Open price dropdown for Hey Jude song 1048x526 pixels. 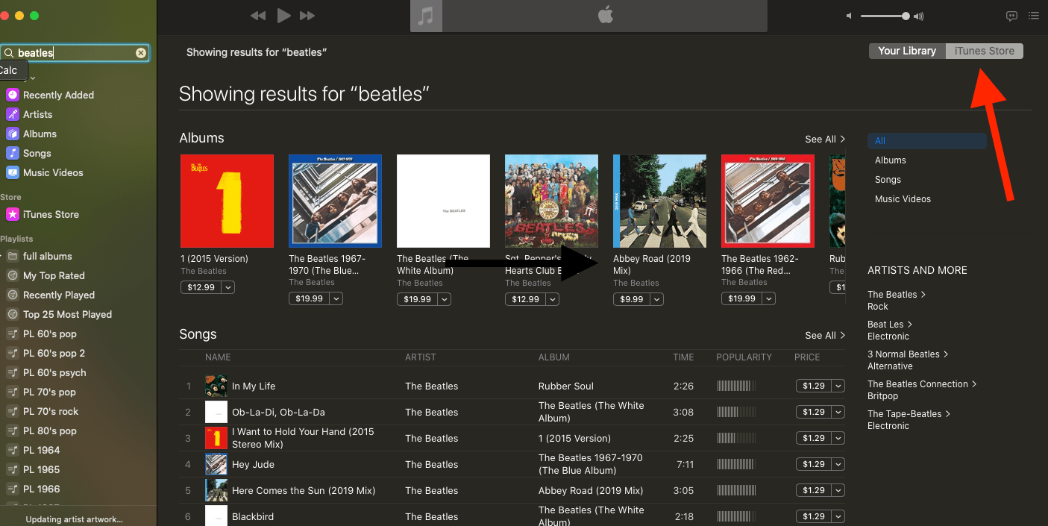[x=838, y=464]
